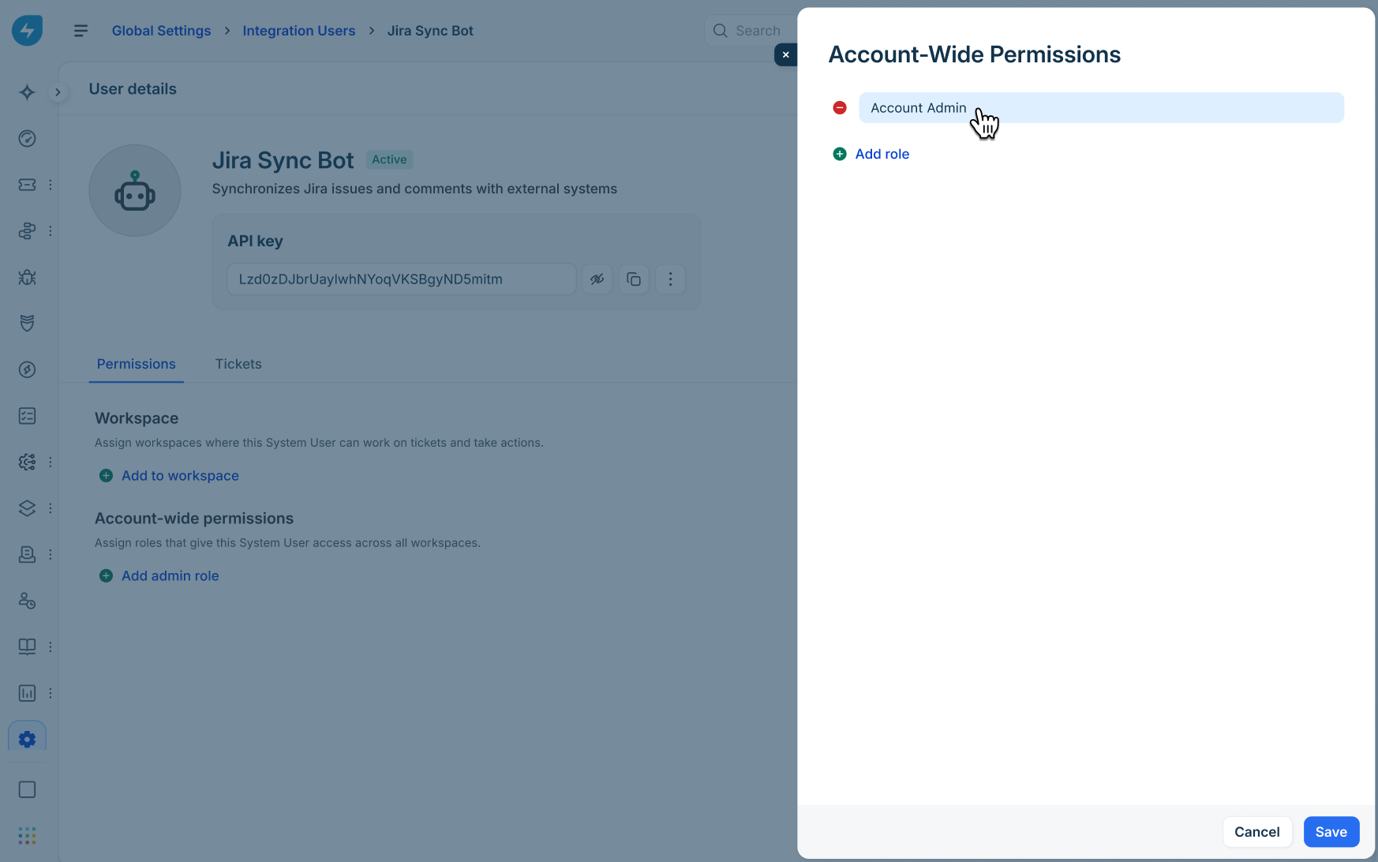Open the colorful apps grid icon
This screenshot has width=1378, height=862.
pos(27,835)
